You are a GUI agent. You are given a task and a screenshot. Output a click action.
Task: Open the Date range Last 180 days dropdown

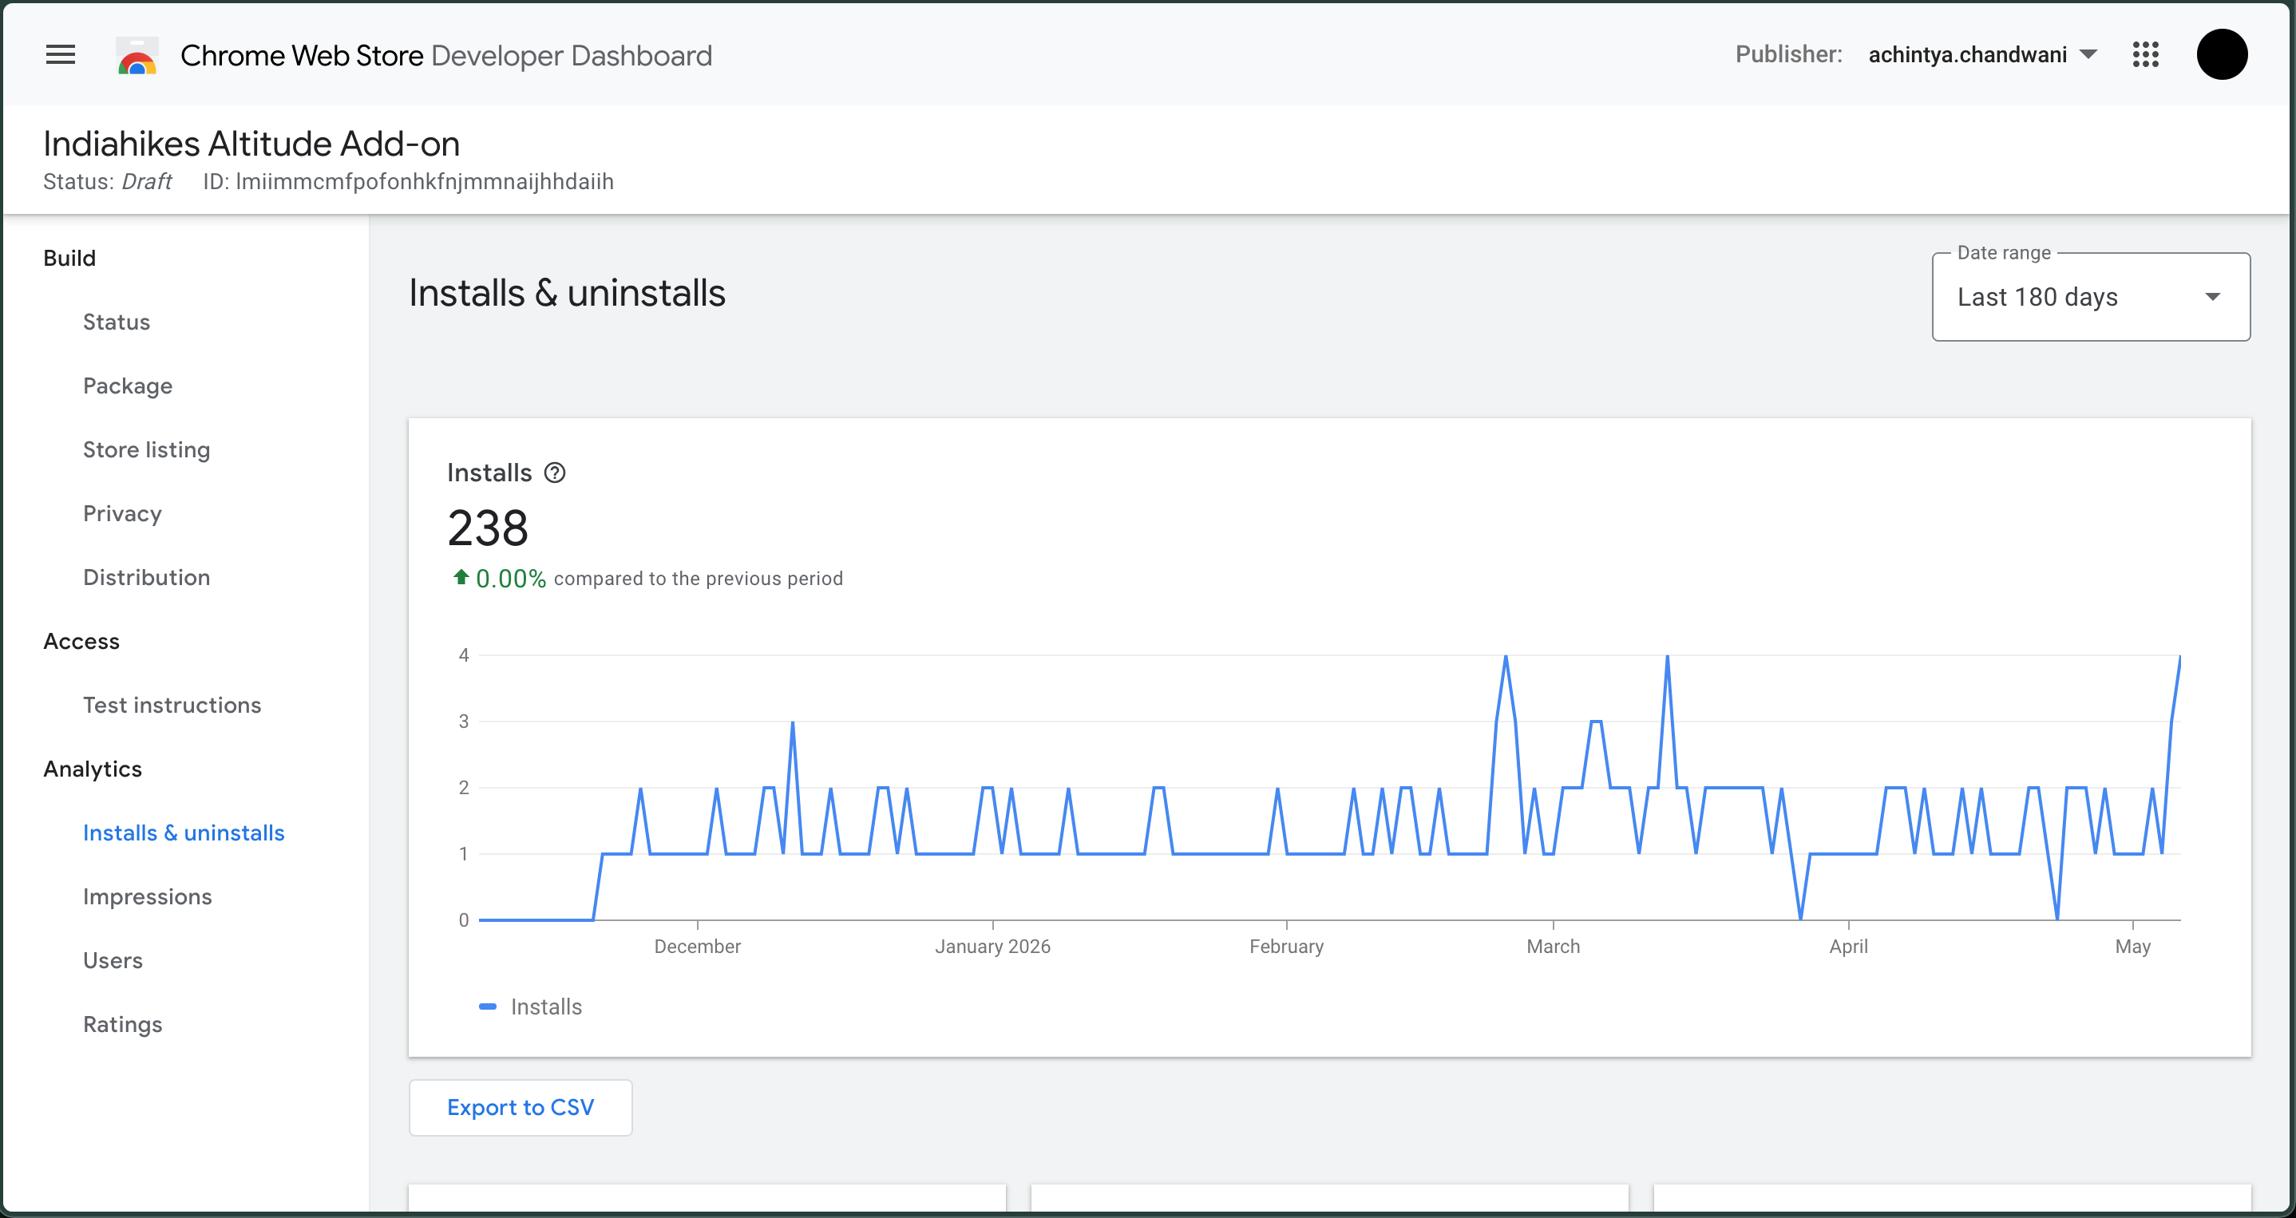coord(2090,297)
